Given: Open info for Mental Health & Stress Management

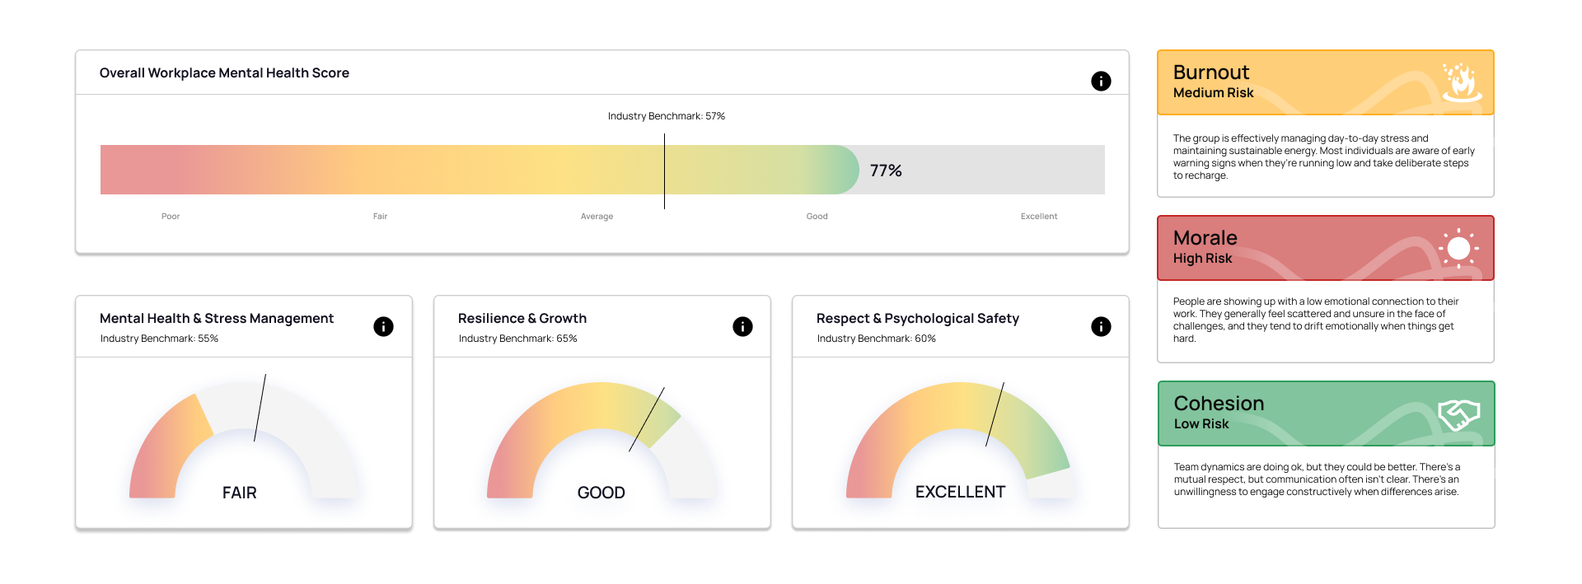Looking at the screenshot, I should [383, 327].
